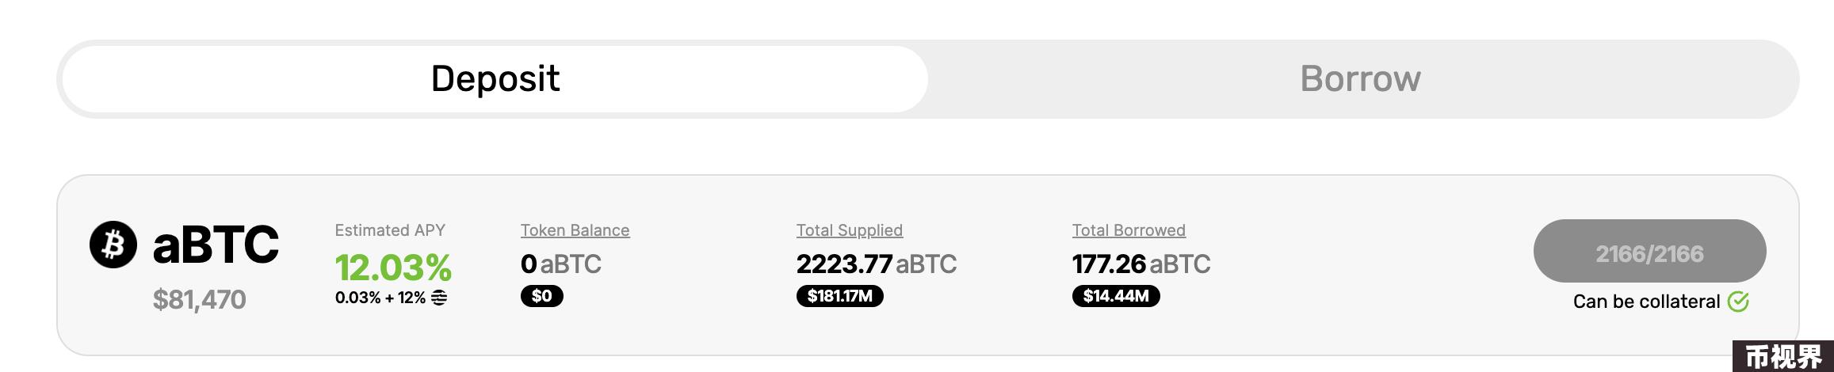Click the Can be collateral label
The width and height of the screenshot is (1834, 372).
coord(1646,302)
